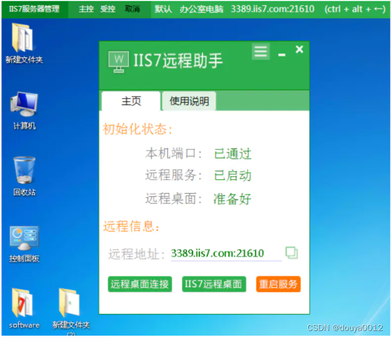392x338 pixels.
Task: Copy the remote address with the copy icon
Action: [x=292, y=253]
